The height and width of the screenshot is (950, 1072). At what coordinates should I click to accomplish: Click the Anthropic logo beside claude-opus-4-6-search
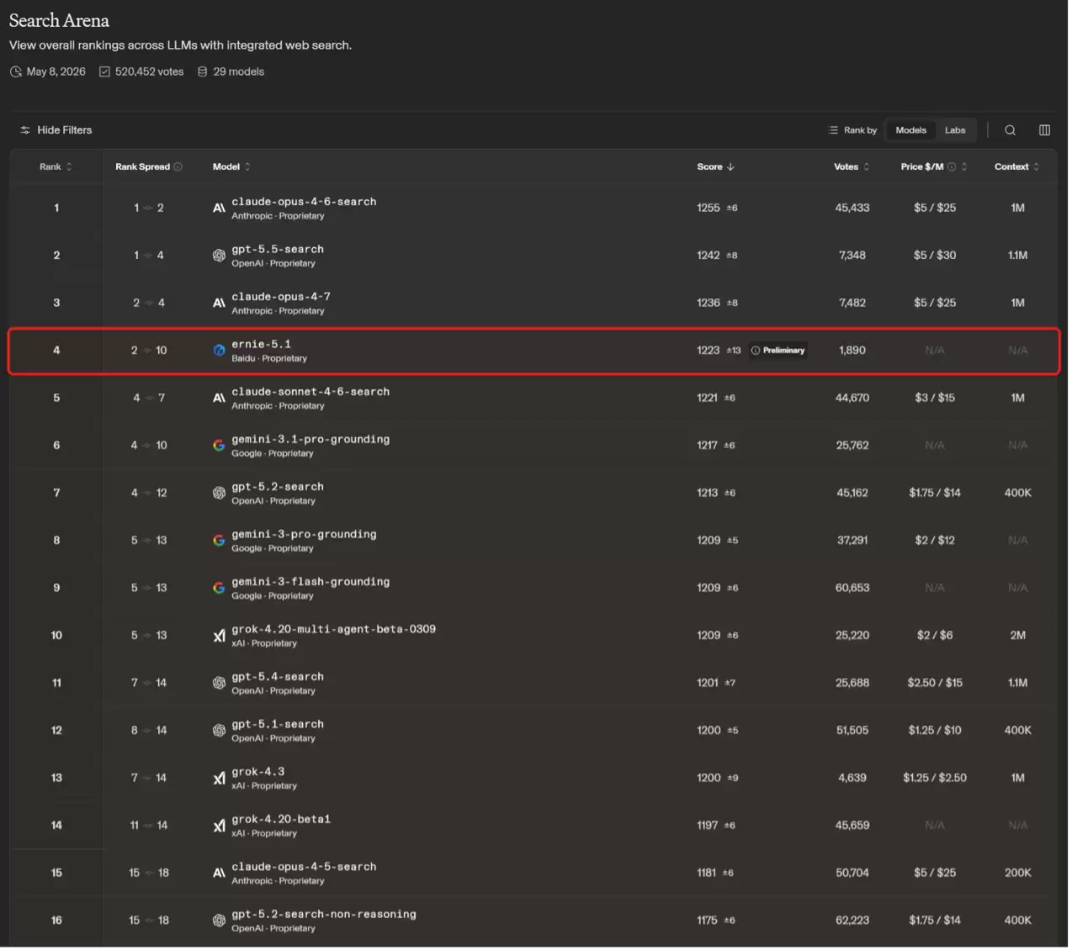(x=220, y=208)
